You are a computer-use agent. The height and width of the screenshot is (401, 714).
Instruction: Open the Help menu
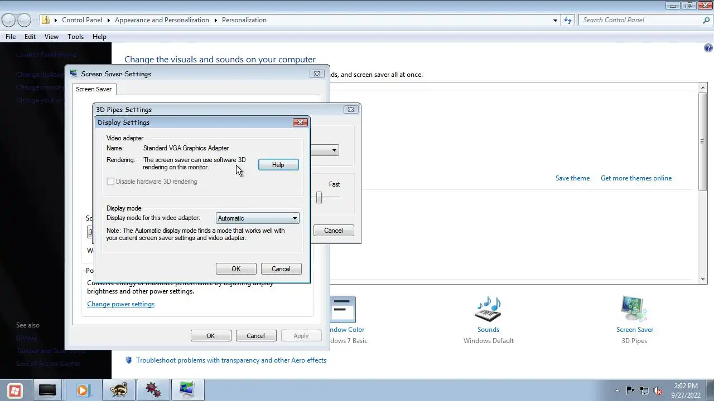tap(99, 37)
